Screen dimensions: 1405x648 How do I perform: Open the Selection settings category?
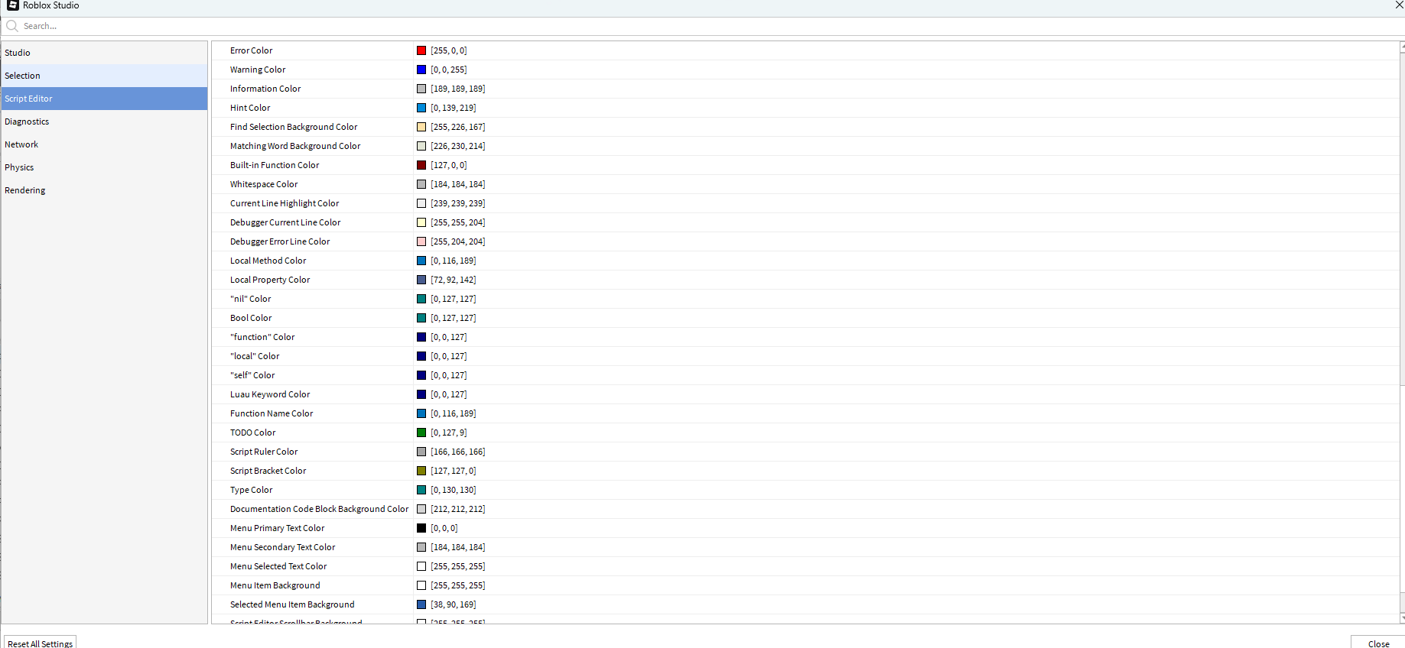(104, 76)
